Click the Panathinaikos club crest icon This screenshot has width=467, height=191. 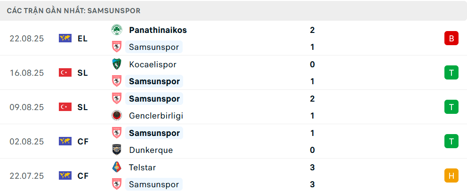116,30
